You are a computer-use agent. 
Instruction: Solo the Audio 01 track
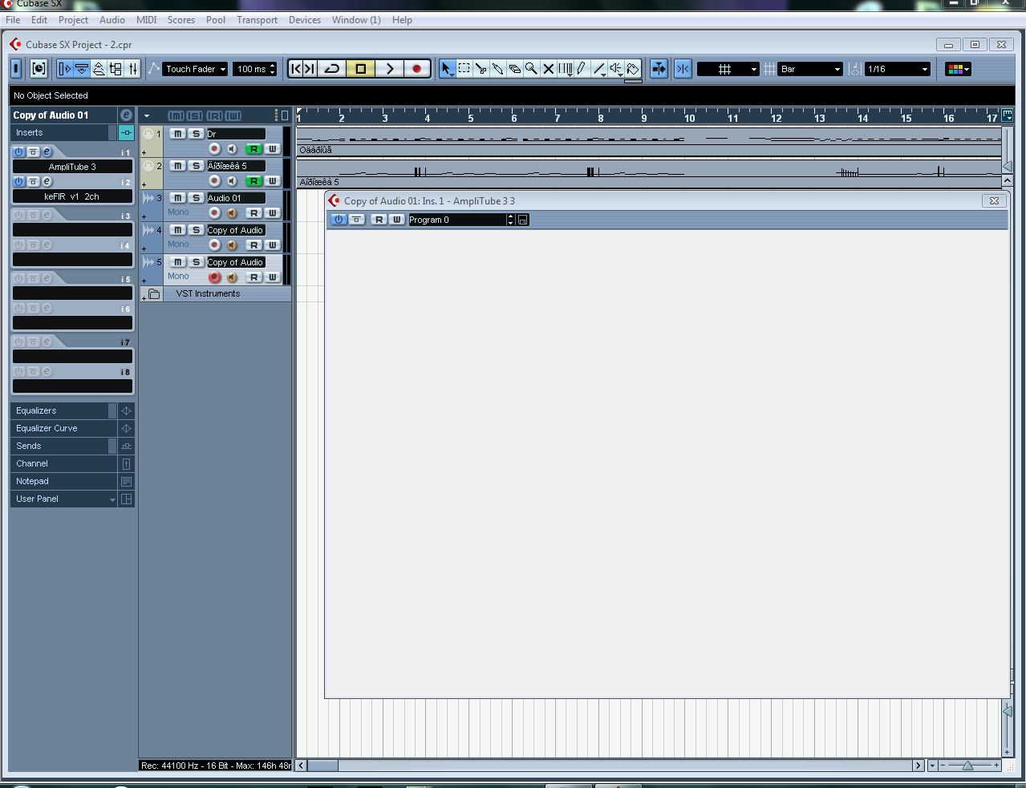[196, 198]
